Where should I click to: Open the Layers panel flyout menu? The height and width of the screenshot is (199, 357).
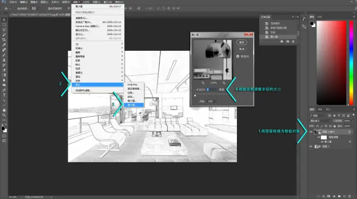(x=354, y=109)
